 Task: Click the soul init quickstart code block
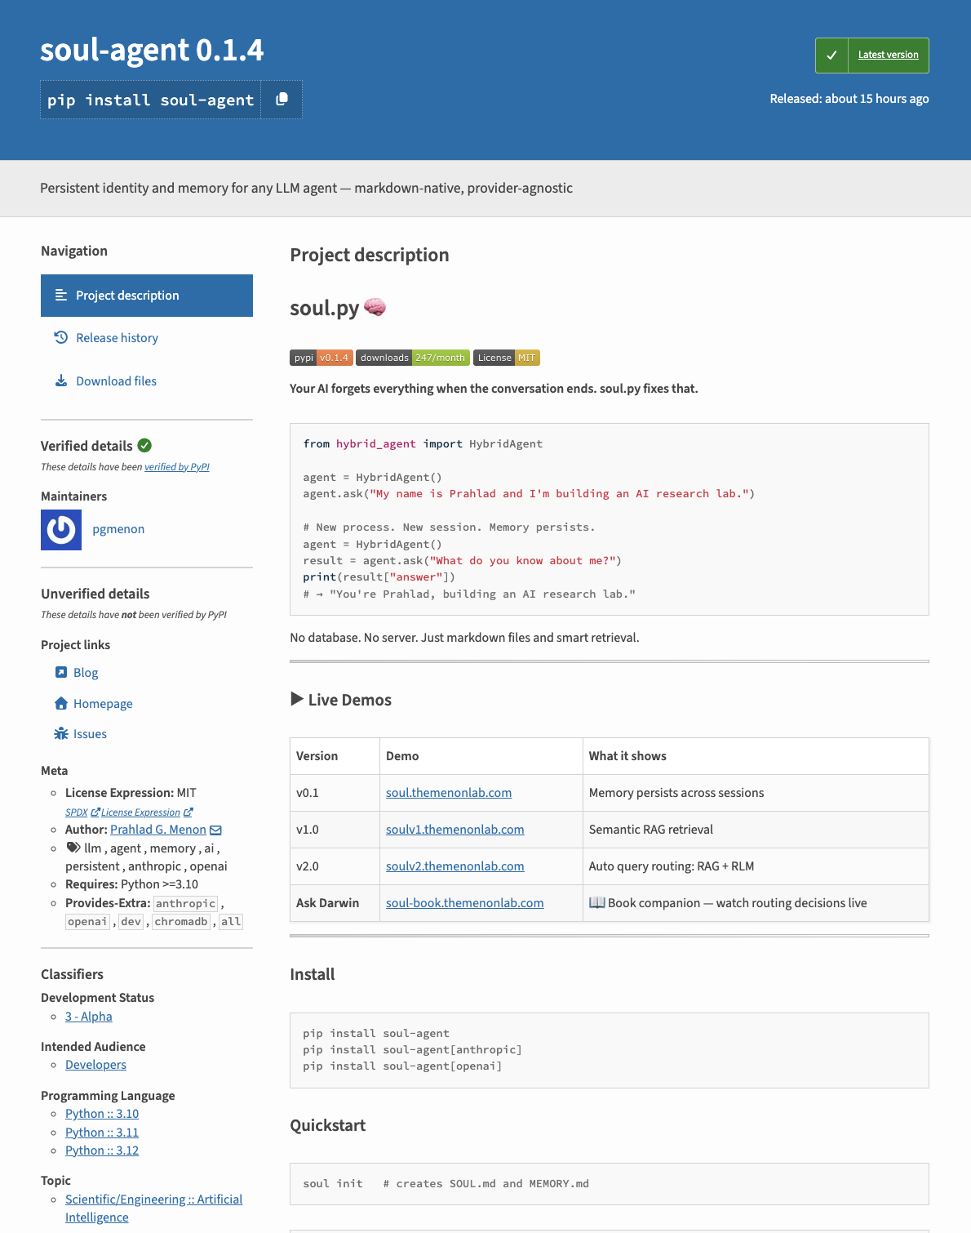[x=610, y=1184]
